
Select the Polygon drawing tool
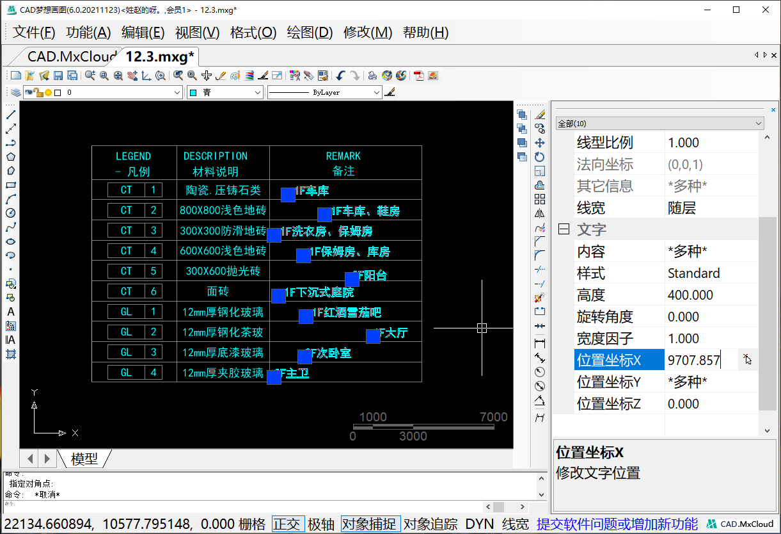pos(10,157)
